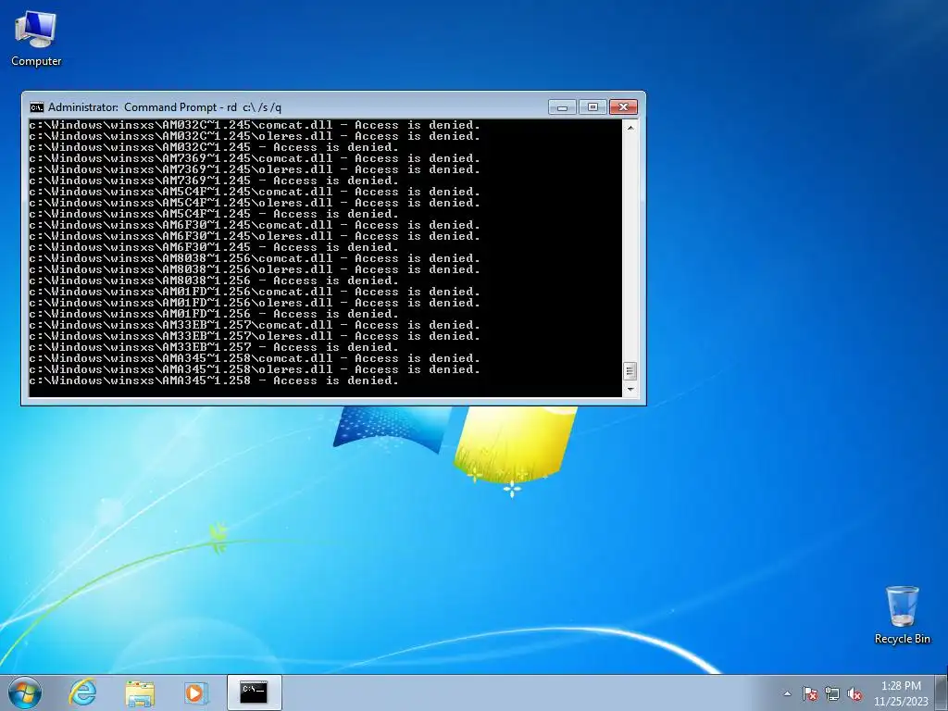Click the console scrollbar down arrow
The image size is (948, 711).
pyautogui.click(x=630, y=390)
